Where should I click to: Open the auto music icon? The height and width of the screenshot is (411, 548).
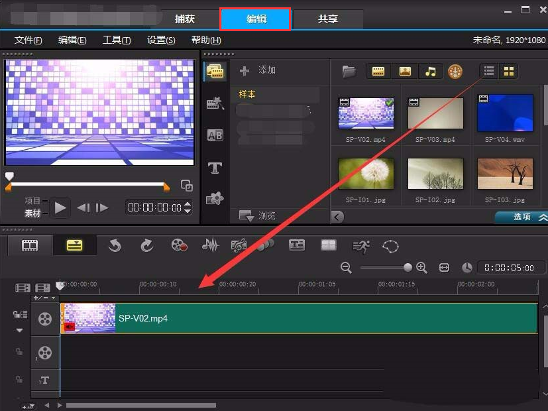click(x=239, y=246)
